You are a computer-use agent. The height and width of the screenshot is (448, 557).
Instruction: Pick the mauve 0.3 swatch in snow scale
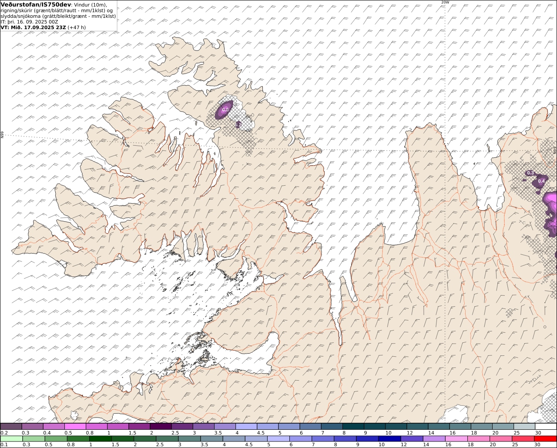(32, 426)
